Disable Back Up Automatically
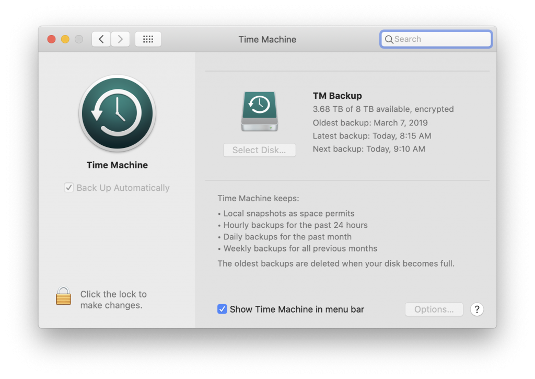535x379 pixels. (x=68, y=187)
